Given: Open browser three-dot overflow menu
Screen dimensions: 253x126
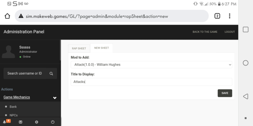Looking at the screenshot, I should (x=229, y=16).
